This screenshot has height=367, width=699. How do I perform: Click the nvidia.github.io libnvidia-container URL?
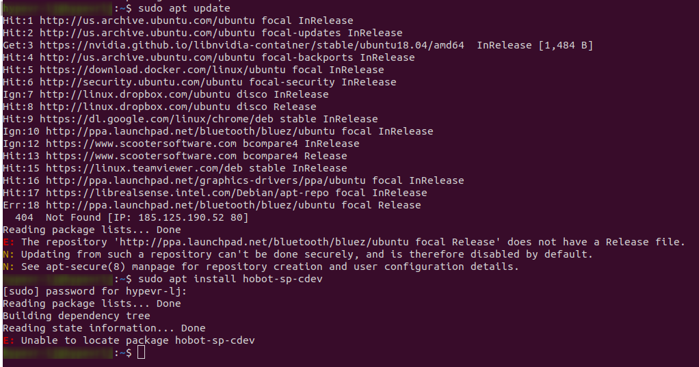(252, 45)
